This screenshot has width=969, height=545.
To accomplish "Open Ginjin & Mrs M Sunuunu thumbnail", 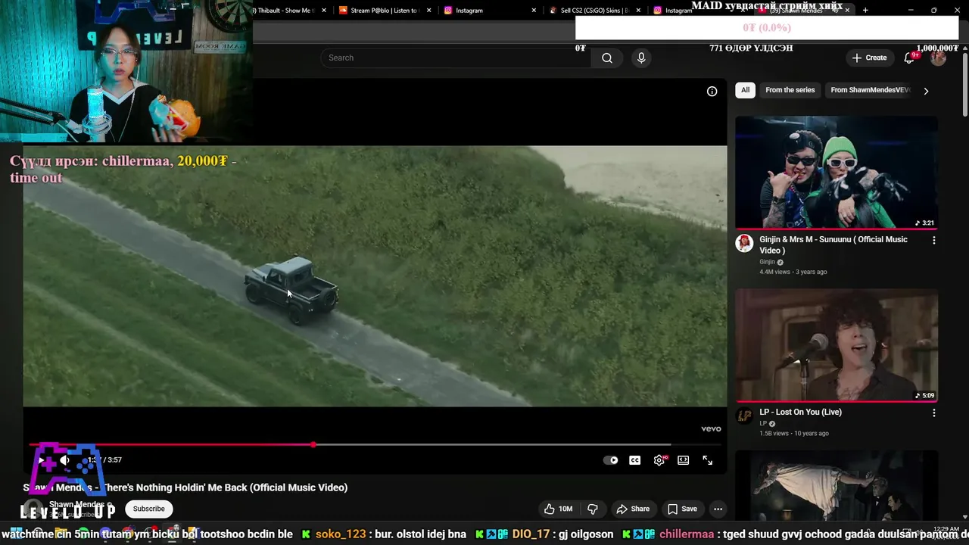I will [x=837, y=172].
